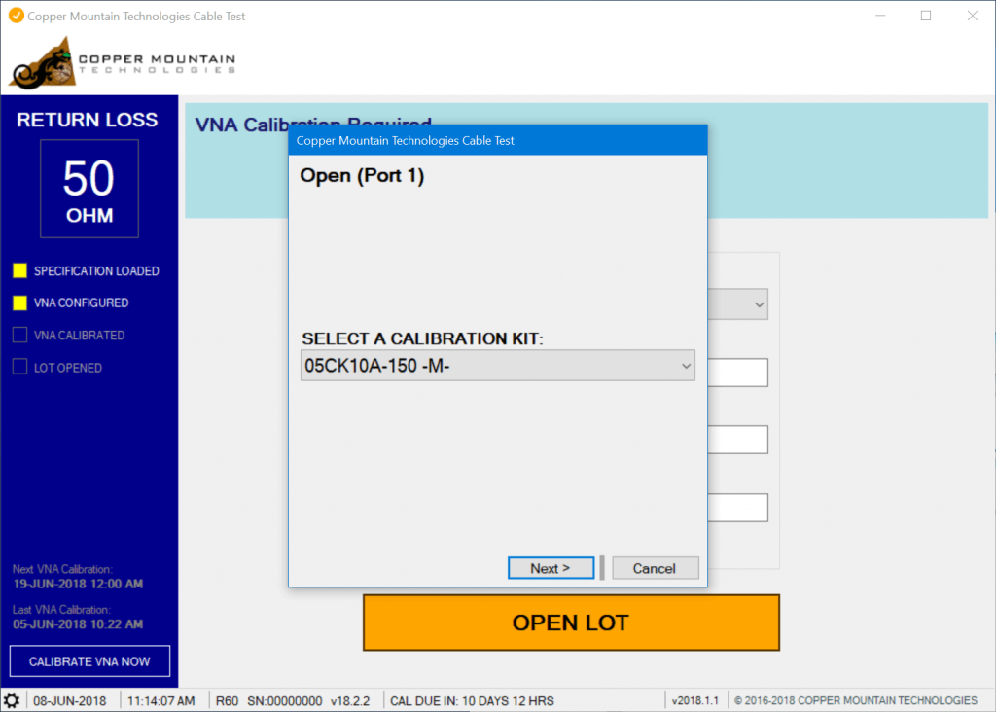Toggle the VNA Configured indicator
This screenshot has height=712, width=996.
(x=19, y=303)
